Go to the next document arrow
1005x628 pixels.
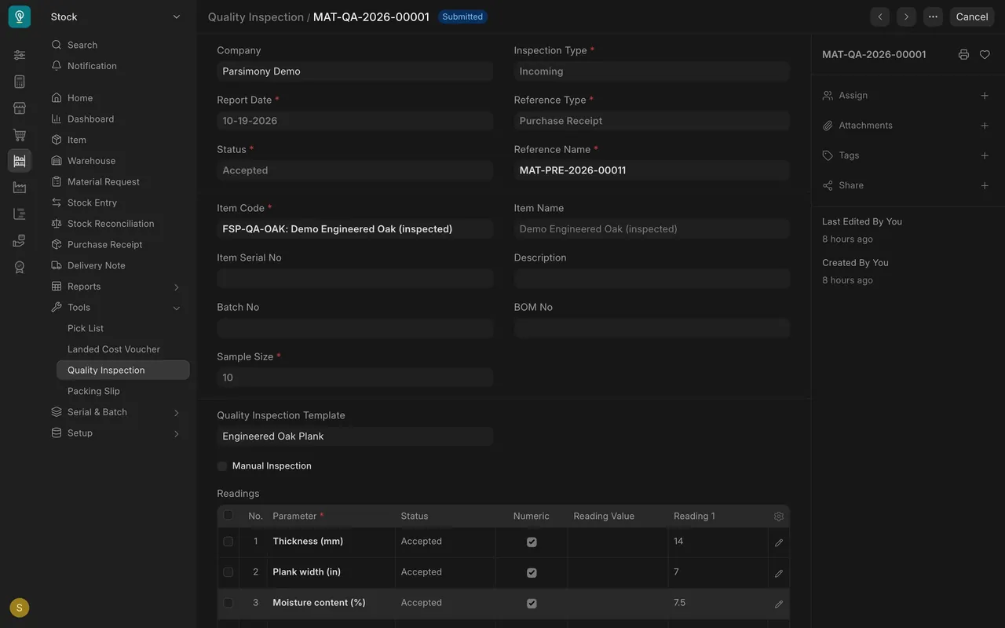pos(906,16)
